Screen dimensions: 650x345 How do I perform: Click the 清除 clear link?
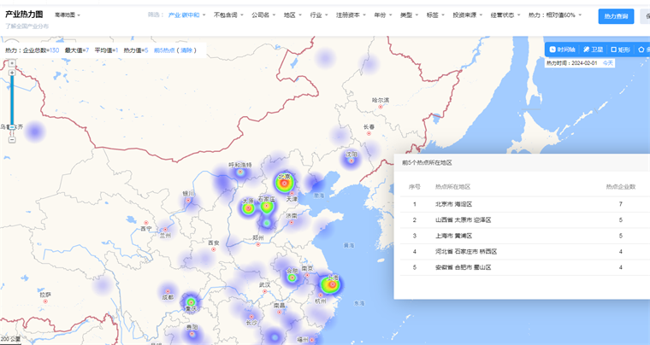click(186, 50)
